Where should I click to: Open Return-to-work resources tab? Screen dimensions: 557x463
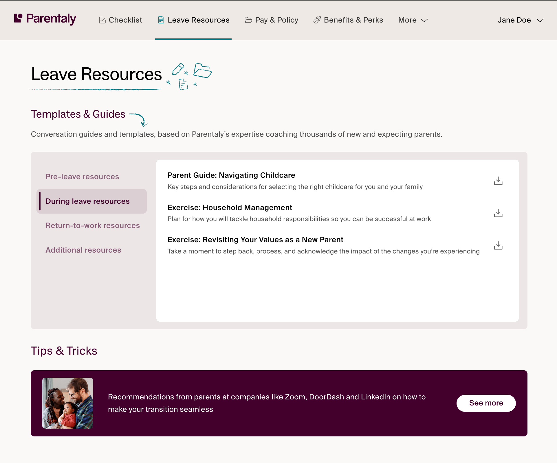[x=93, y=225]
